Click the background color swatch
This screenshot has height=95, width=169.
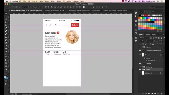pos(7,78)
